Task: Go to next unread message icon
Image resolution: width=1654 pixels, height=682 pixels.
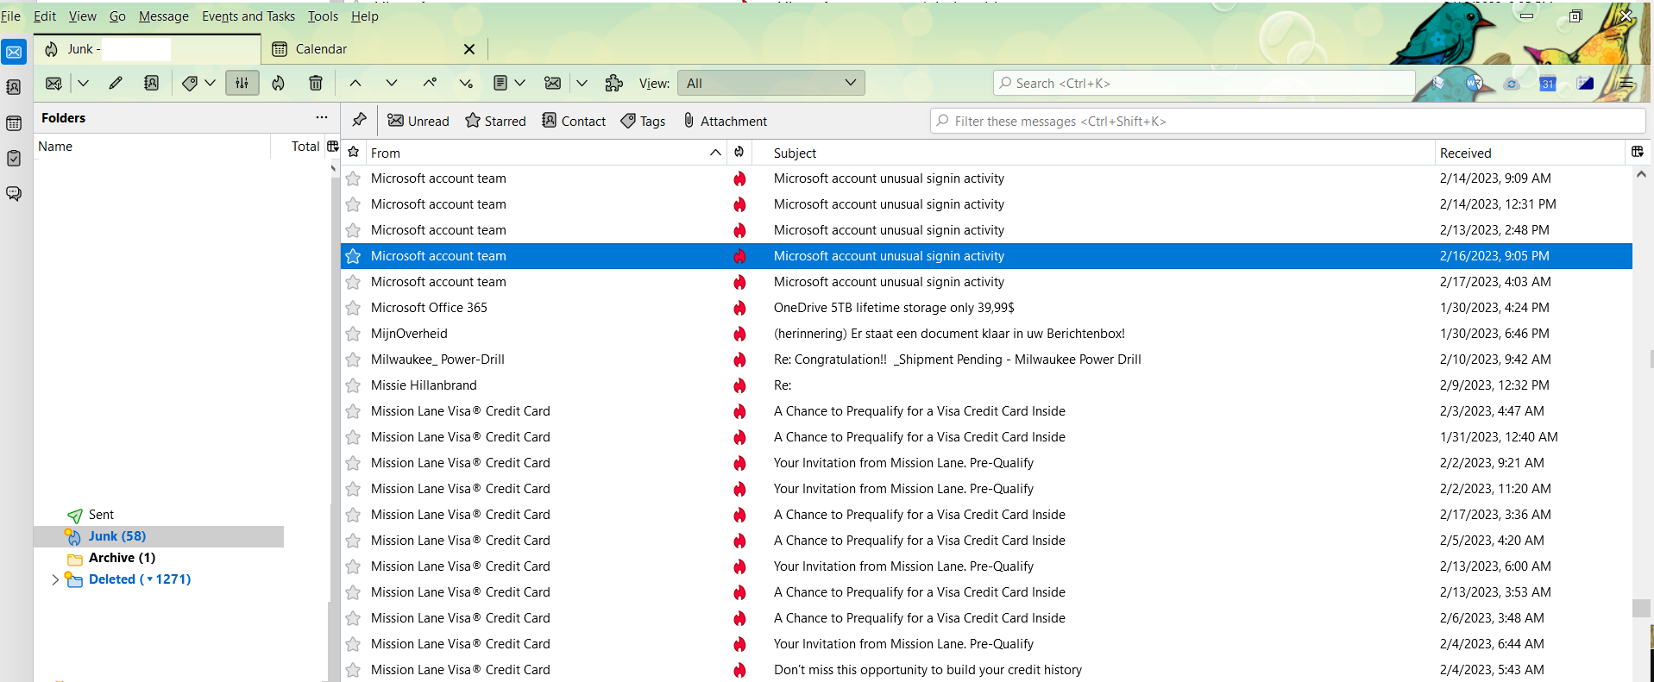Action: [x=466, y=83]
